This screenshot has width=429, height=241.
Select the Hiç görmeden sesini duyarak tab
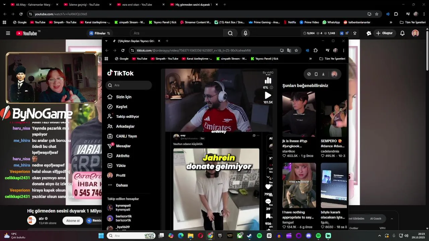click(194, 5)
